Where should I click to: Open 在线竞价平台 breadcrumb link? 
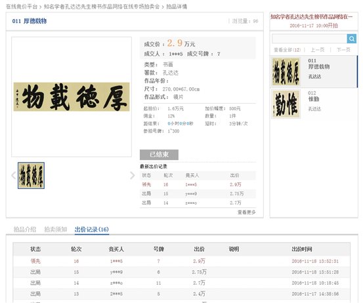click(22, 7)
